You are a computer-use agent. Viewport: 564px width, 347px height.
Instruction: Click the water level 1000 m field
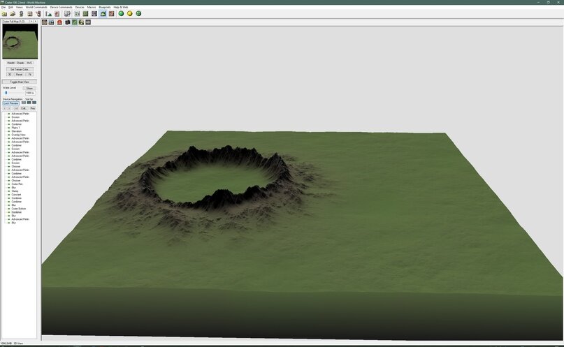tap(31, 93)
